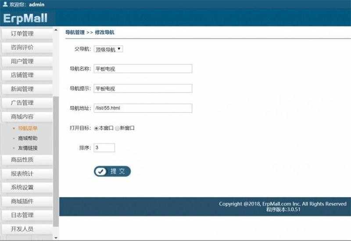Expand the 商城插件 sidebar menu
This screenshot has height=241, width=351.
click(27, 201)
